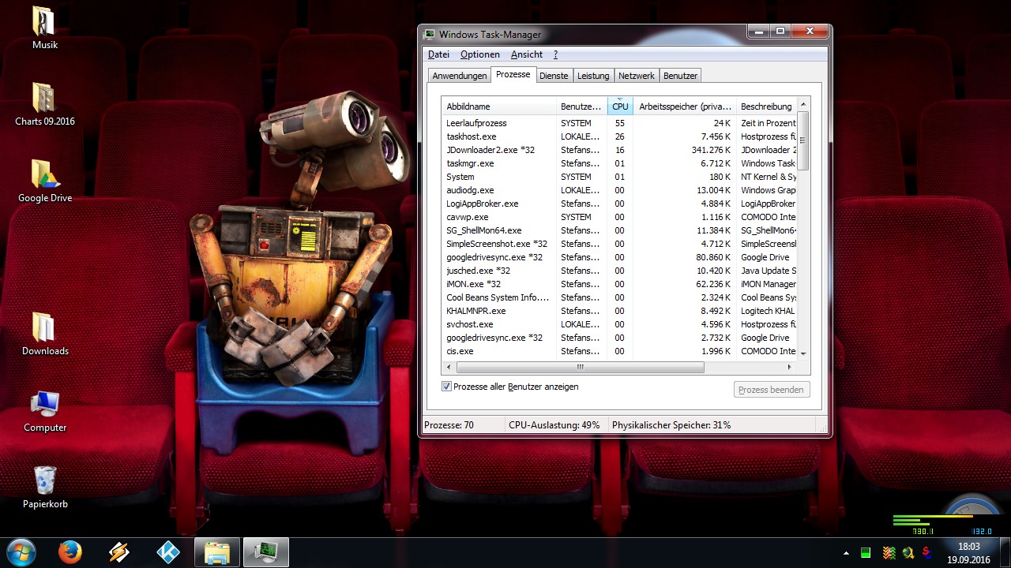Click the process list scroll up arrow

[803, 104]
